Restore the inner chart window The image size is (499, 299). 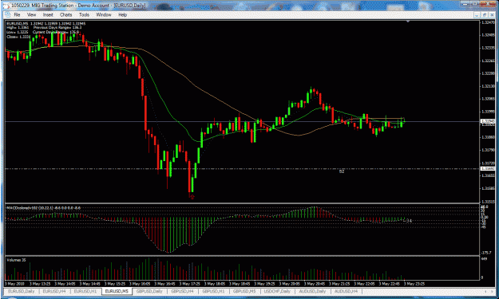(485, 14)
